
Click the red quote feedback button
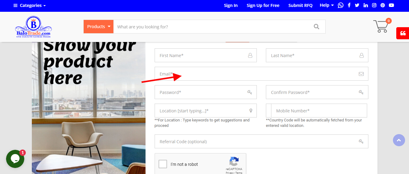tap(403, 33)
